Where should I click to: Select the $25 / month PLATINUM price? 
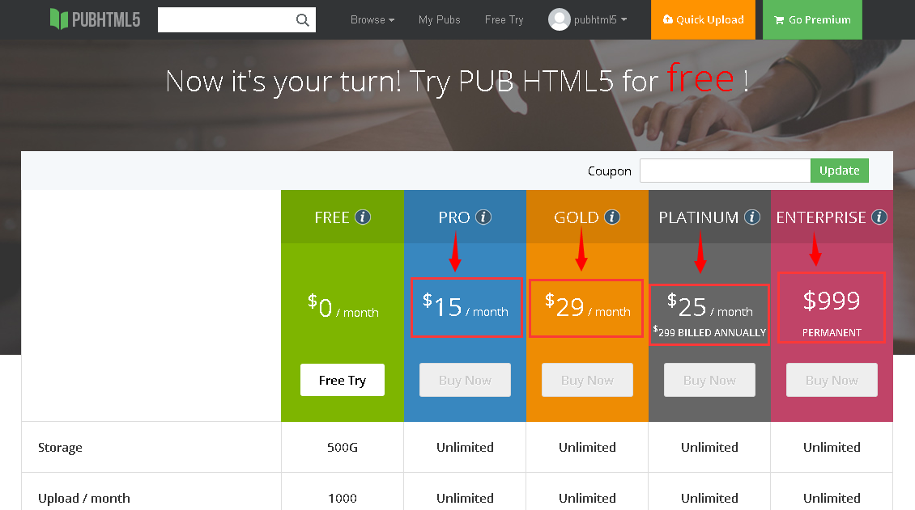point(709,306)
